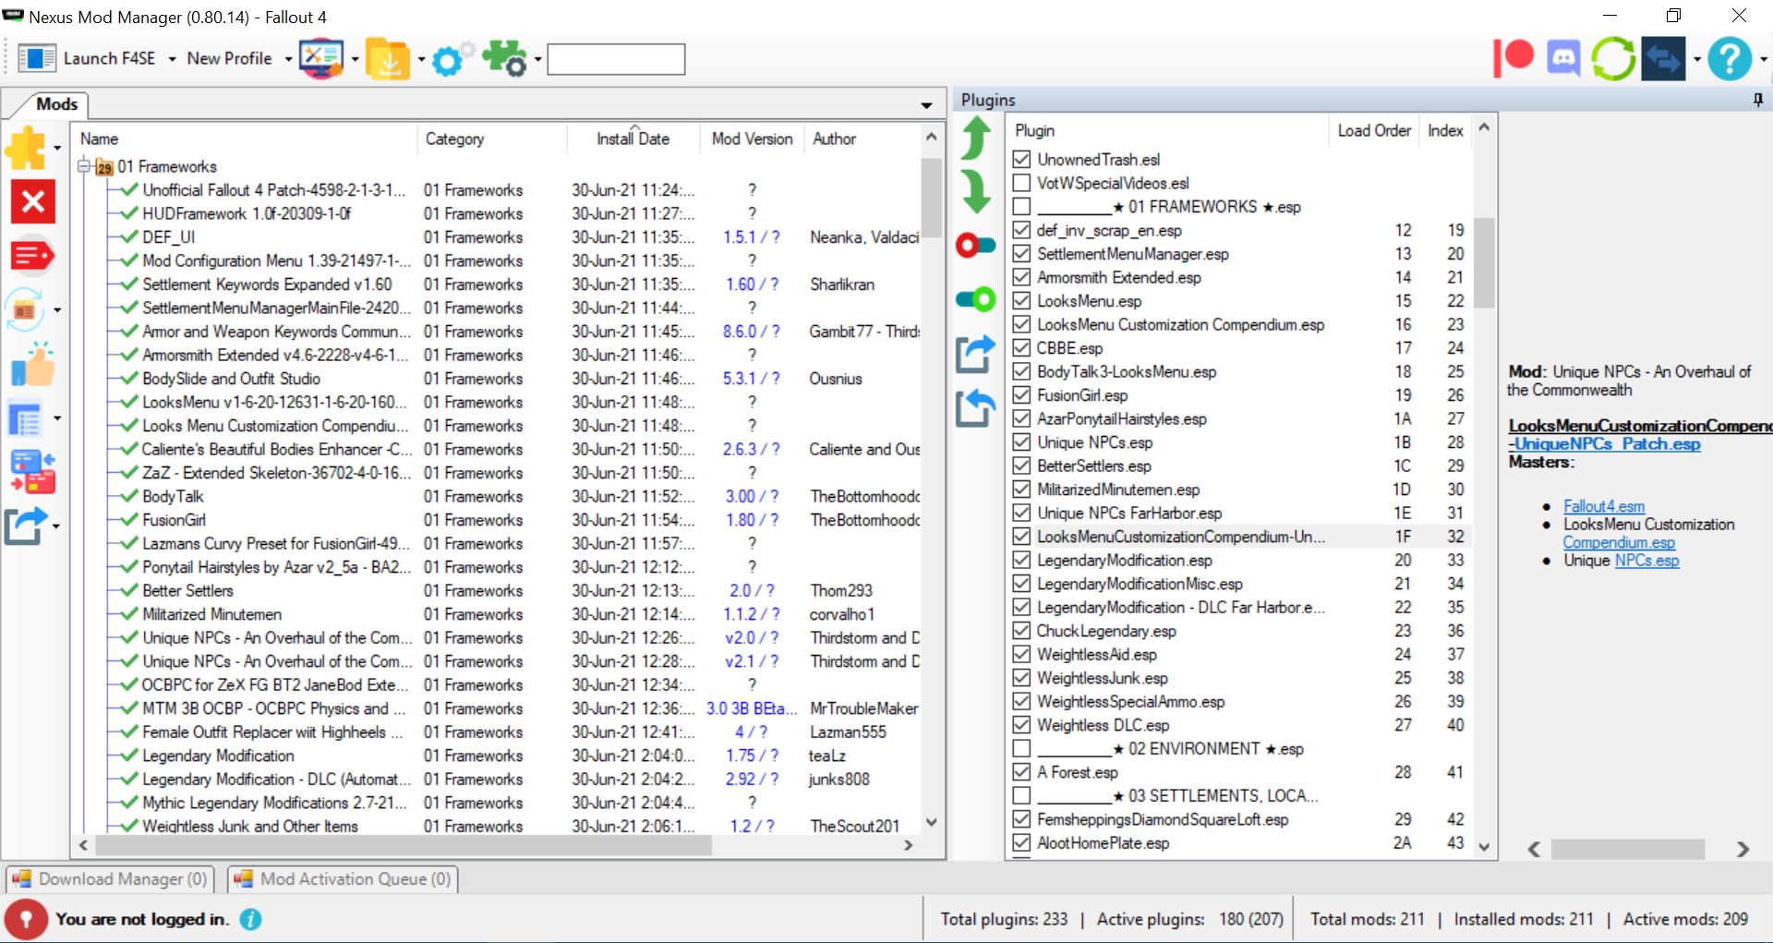Enable the 02 ENVIRONMENT separator checkbox
Viewport: 1773px width, 943px height.
point(1021,749)
